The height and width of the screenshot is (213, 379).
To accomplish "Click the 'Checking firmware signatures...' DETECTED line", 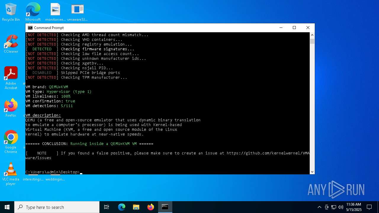I will point(80,49).
